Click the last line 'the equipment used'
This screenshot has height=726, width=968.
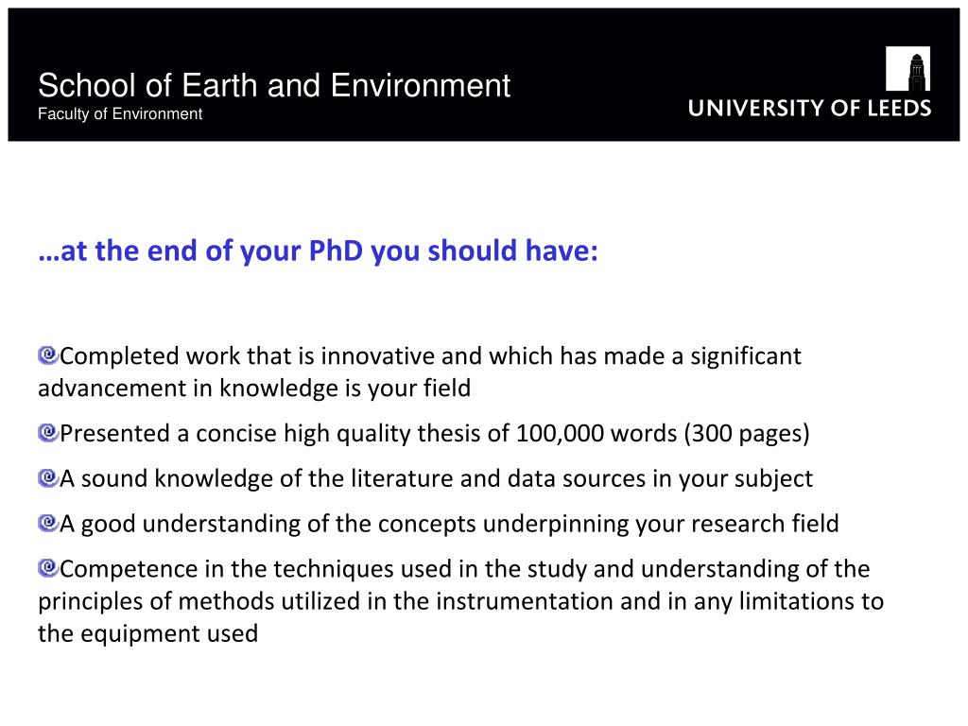pos(148,633)
